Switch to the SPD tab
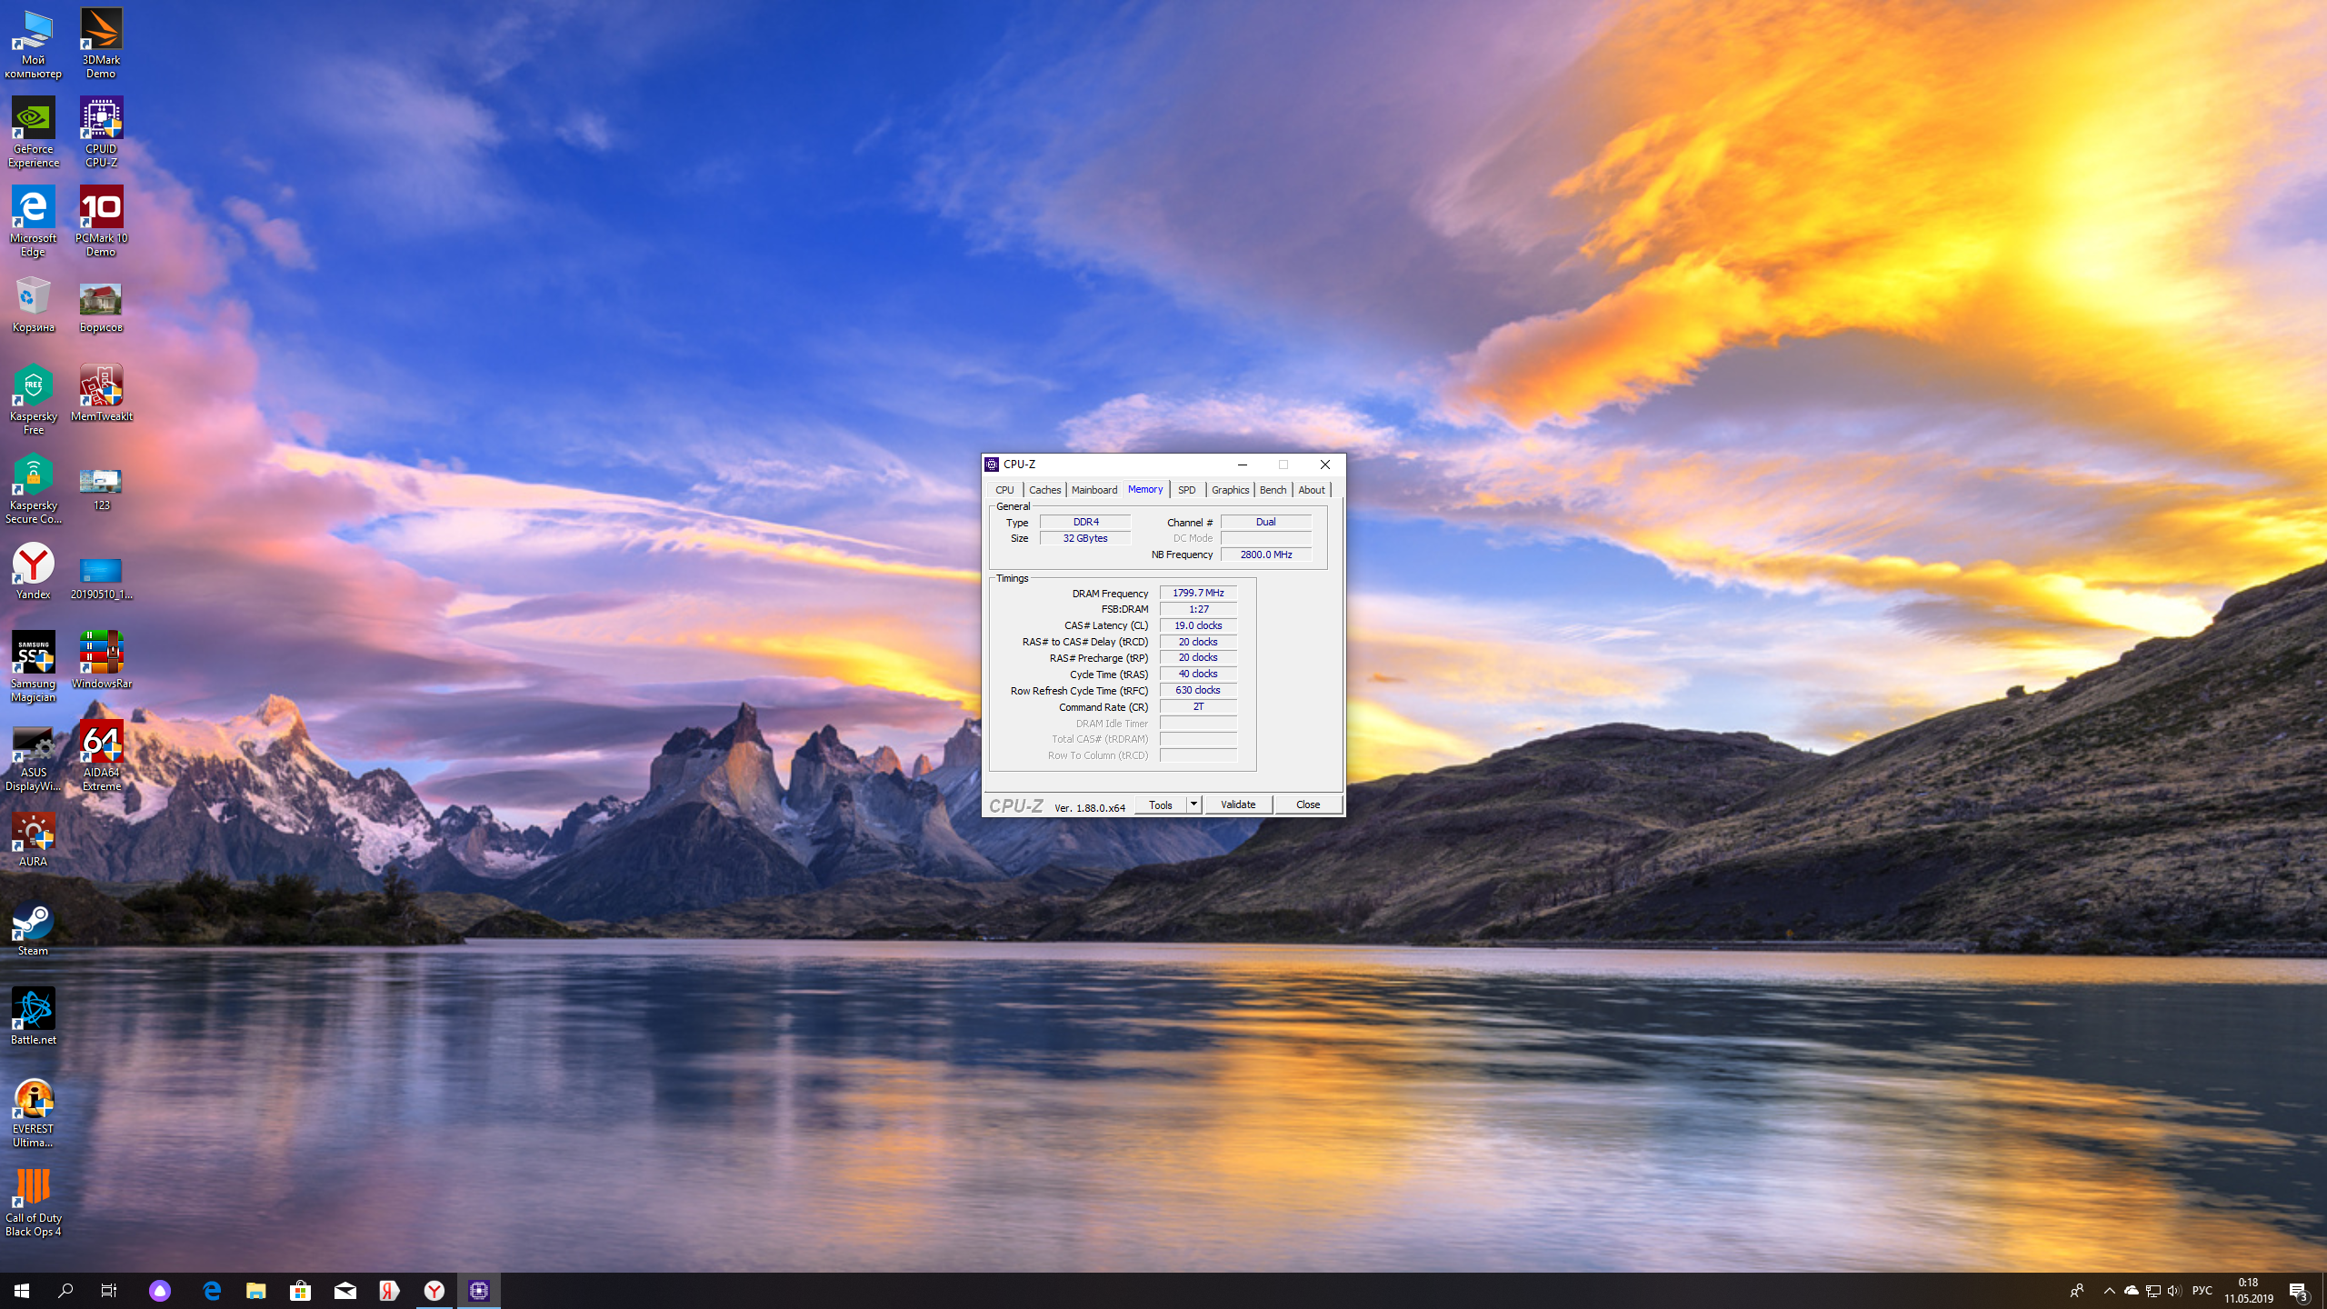2327x1309 pixels. pyautogui.click(x=1186, y=490)
